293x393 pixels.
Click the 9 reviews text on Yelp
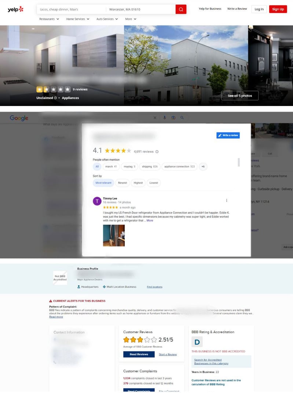80,90
